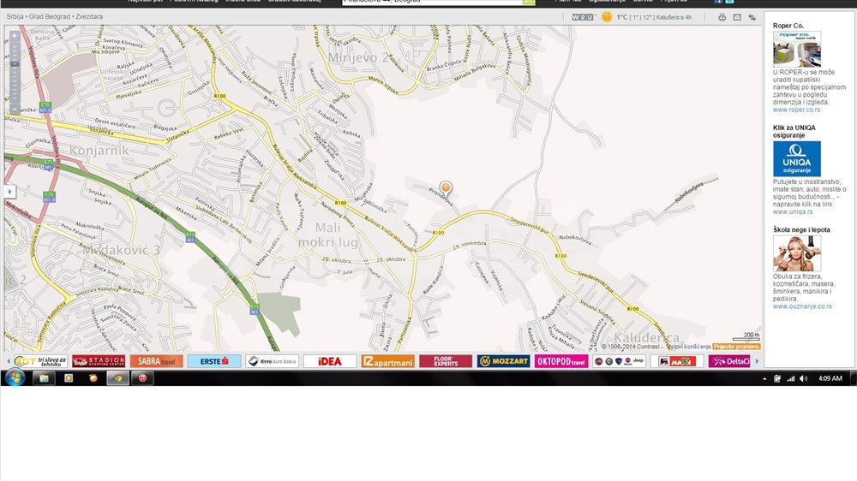Click the Prijavite promenu orange button
The width and height of the screenshot is (857, 481).
[737, 347]
